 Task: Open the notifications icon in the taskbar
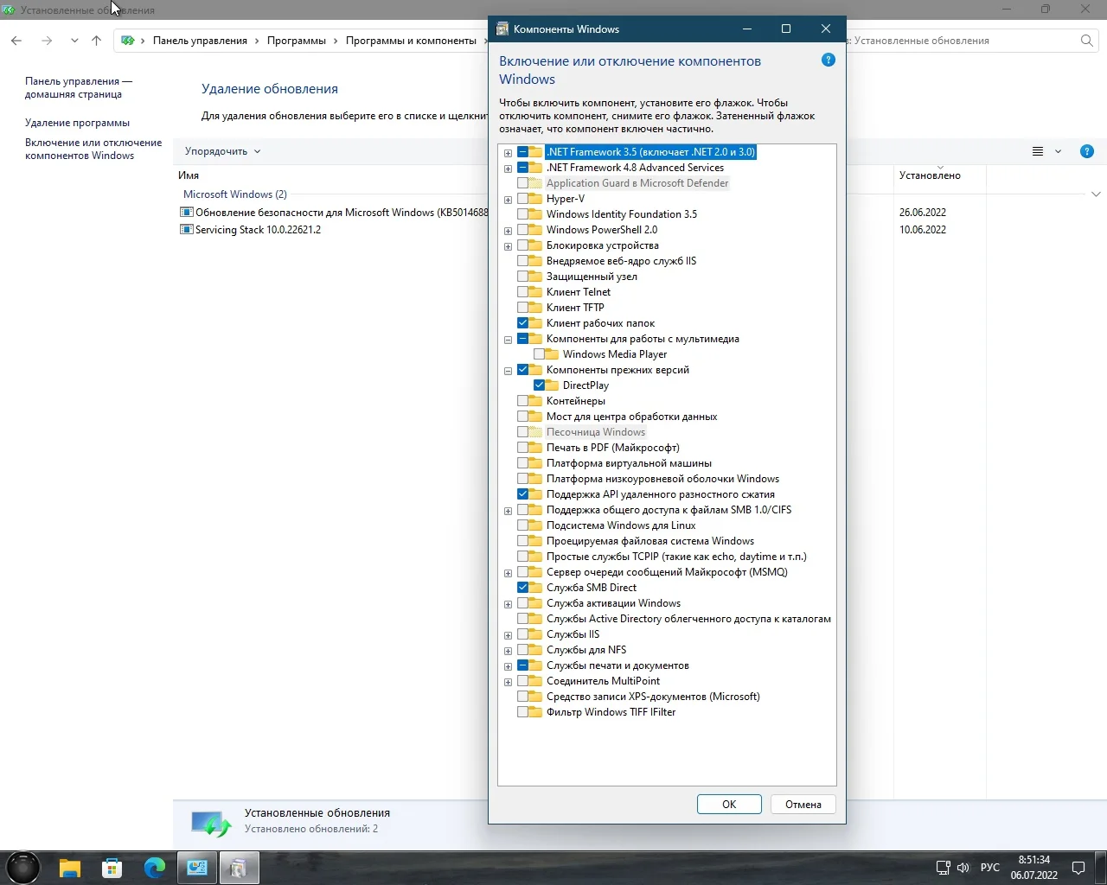coord(1078,868)
